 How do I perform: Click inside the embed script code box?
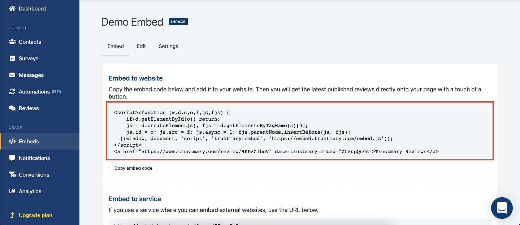pyautogui.click(x=300, y=131)
